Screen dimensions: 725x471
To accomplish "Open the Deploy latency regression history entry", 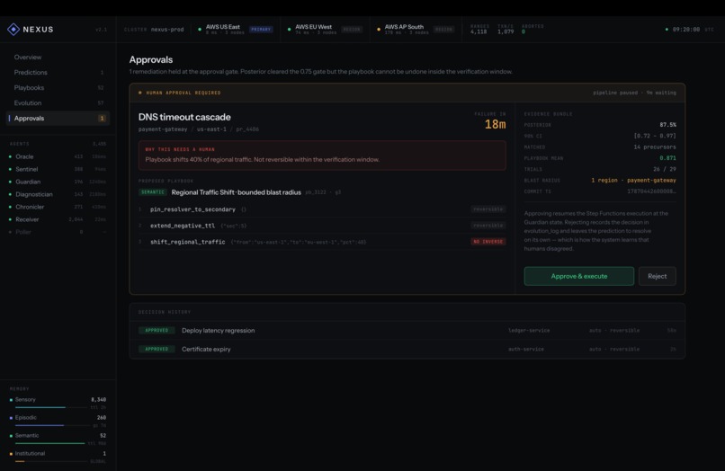I will [x=407, y=331].
